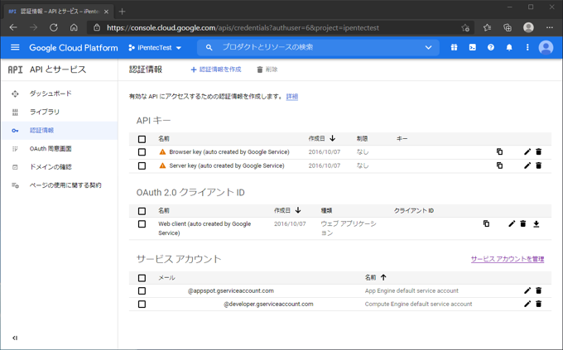Go to Google Cloud Platform home logo

pyautogui.click(x=73, y=48)
